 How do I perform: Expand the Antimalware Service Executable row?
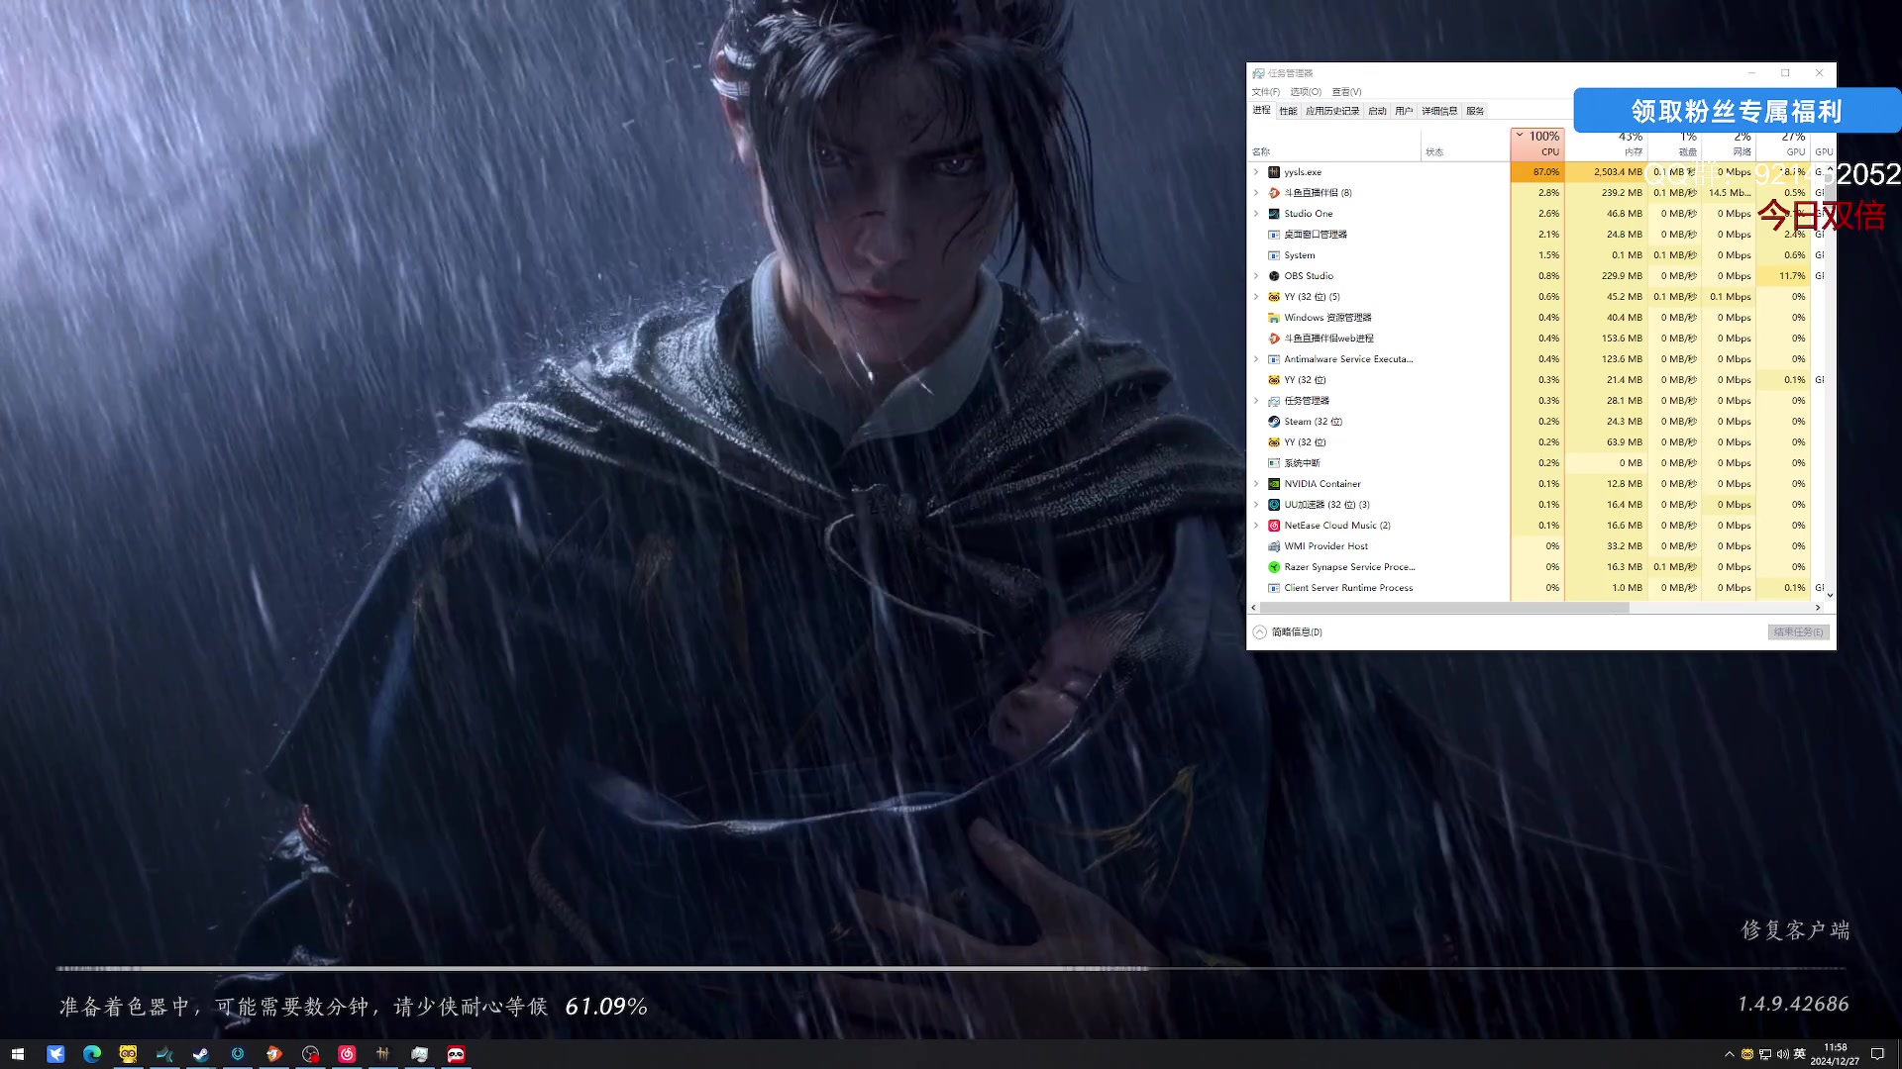coord(1256,359)
